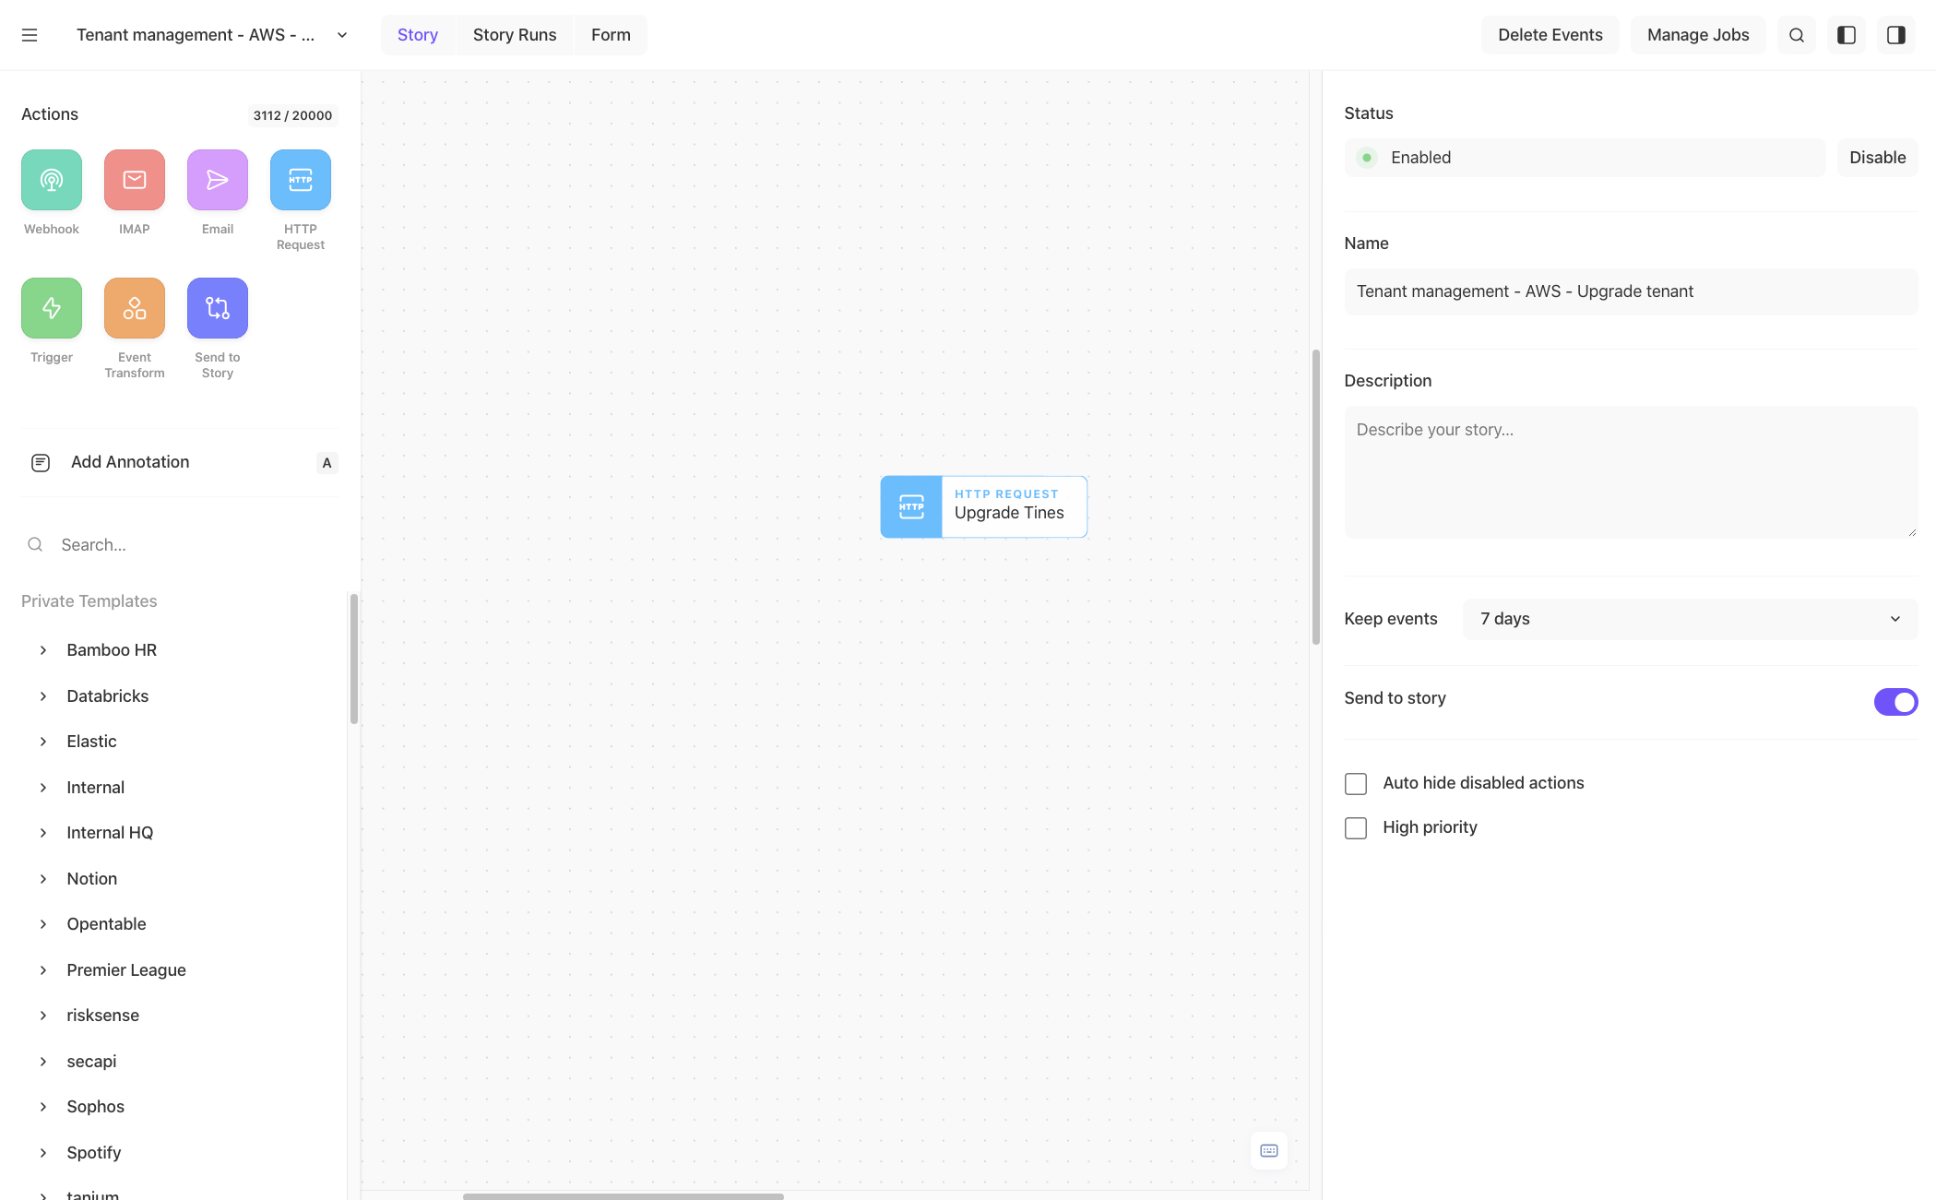
Task: Click the Disable status button
Action: [x=1877, y=158]
